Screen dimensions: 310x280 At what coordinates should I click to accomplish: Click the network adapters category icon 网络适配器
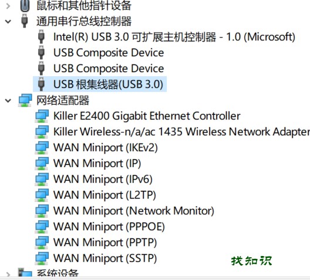pos(25,100)
